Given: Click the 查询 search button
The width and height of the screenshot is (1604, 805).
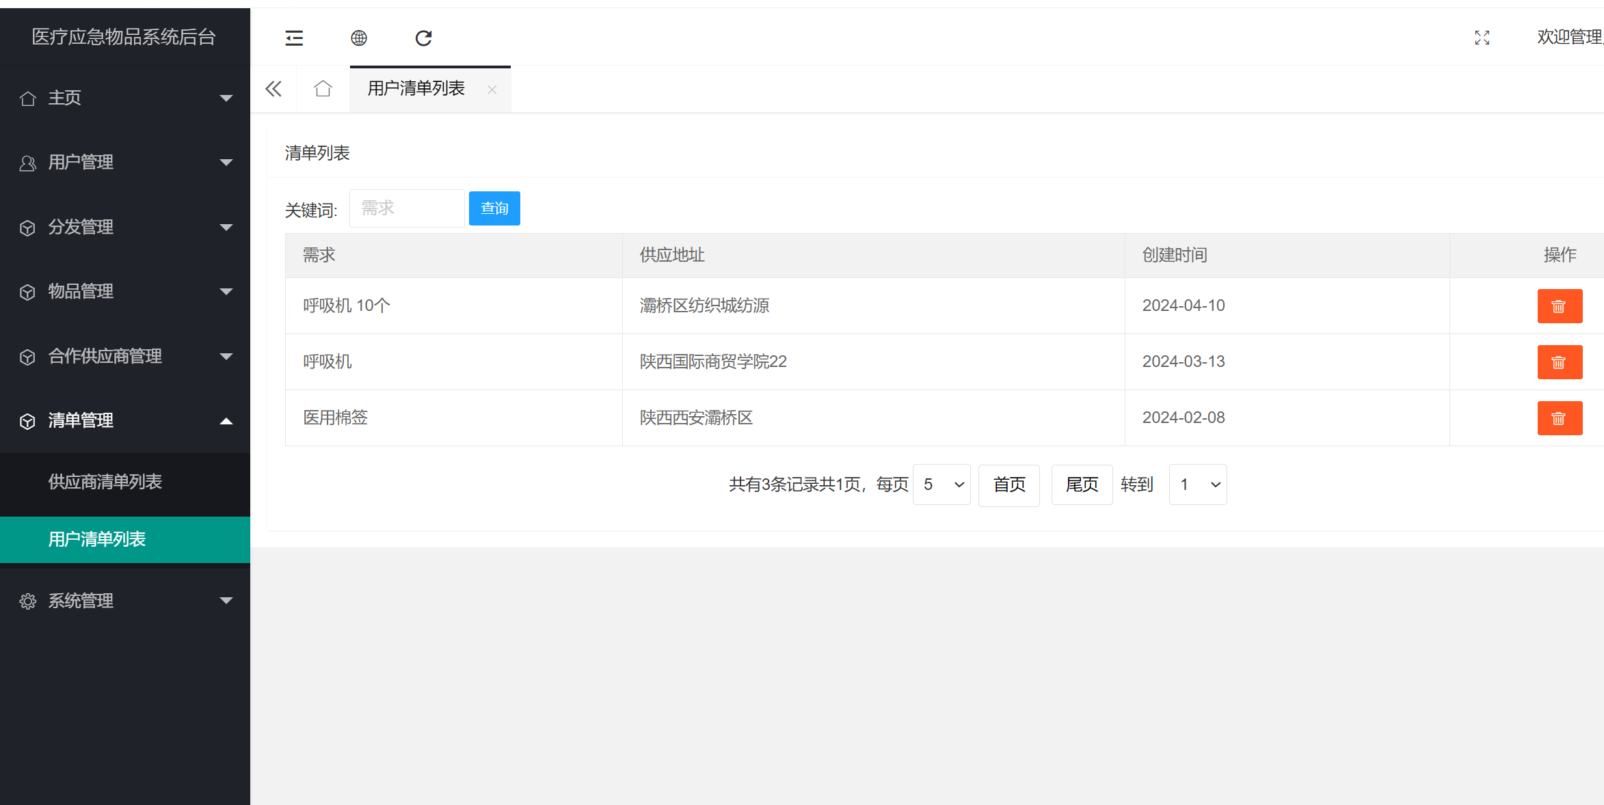Looking at the screenshot, I should (x=494, y=208).
